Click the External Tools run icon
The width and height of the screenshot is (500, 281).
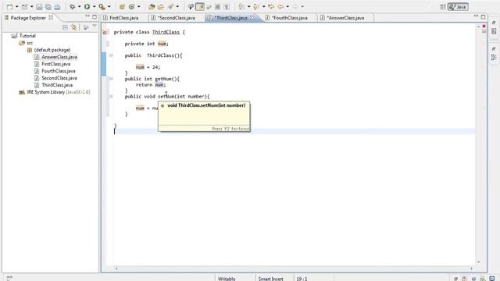pyautogui.click(x=102, y=7)
